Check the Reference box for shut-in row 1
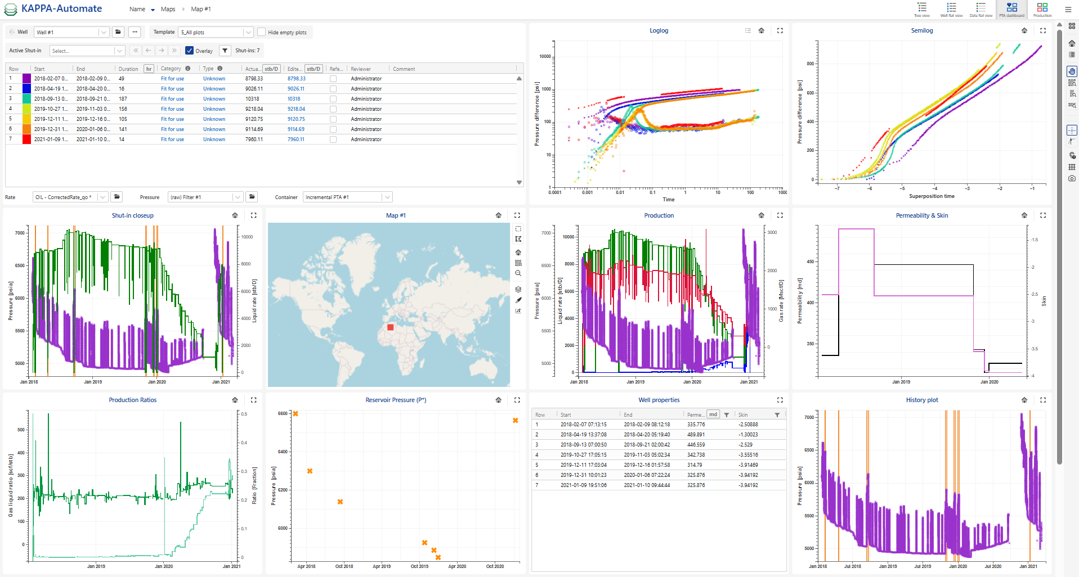 point(333,79)
